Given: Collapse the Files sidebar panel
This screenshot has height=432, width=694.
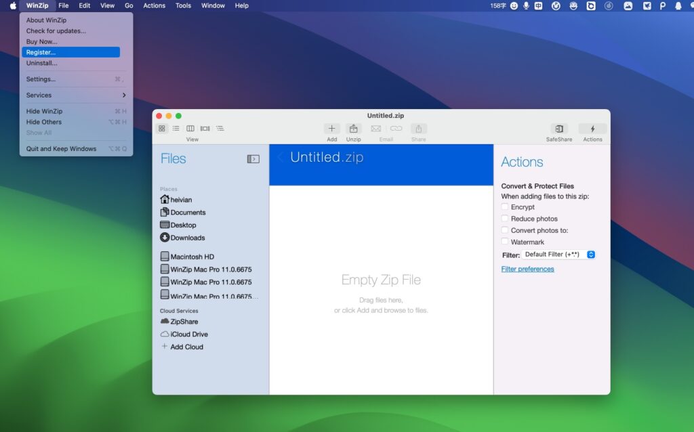Looking at the screenshot, I should [253, 157].
